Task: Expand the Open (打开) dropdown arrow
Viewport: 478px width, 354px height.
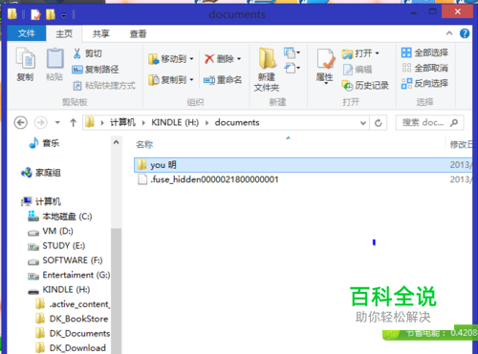Action: click(378, 53)
